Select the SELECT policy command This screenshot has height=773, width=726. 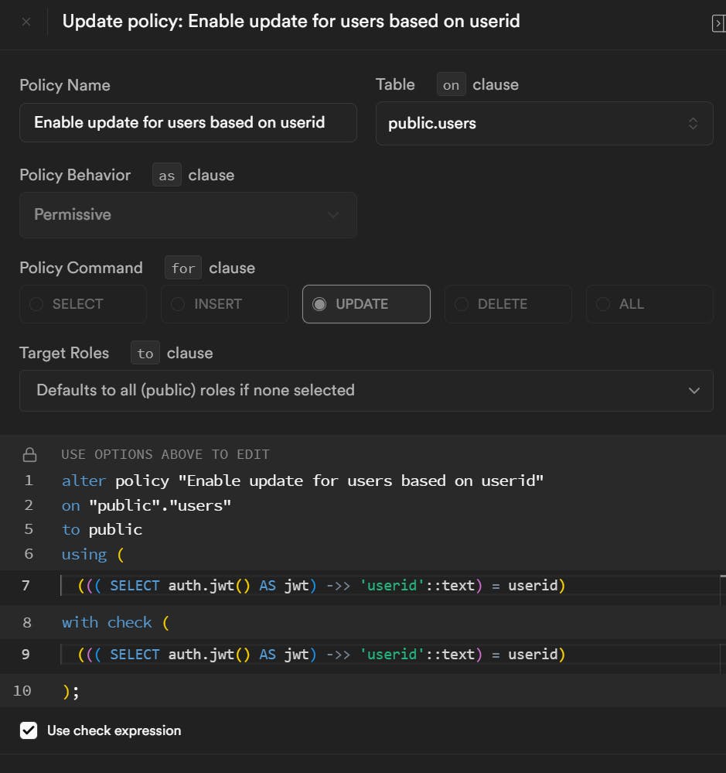(83, 304)
